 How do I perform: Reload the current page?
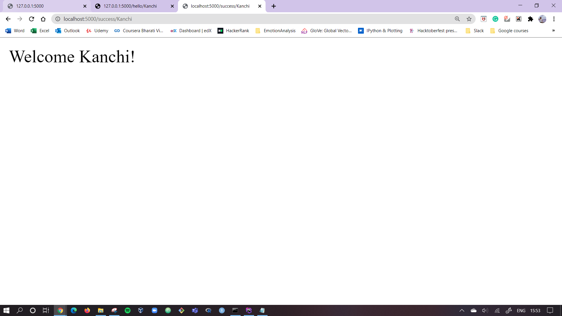(x=32, y=19)
